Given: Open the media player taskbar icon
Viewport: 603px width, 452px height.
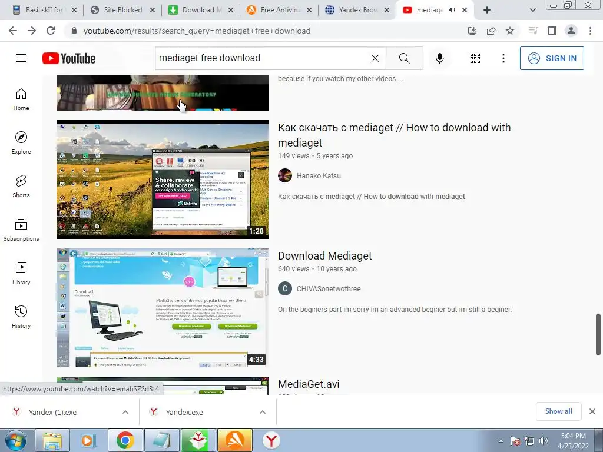Looking at the screenshot, I should (x=88, y=441).
